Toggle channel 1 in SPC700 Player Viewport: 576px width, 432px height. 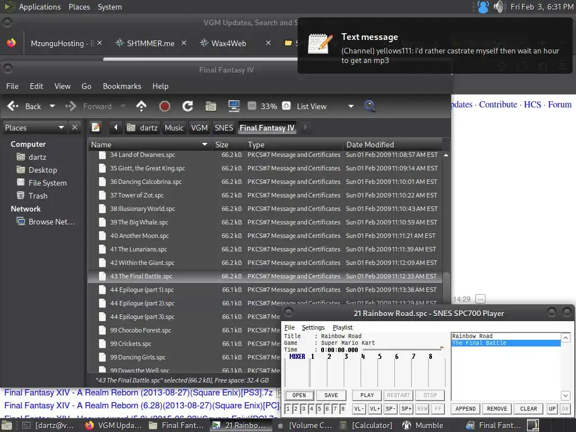click(x=288, y=408)
